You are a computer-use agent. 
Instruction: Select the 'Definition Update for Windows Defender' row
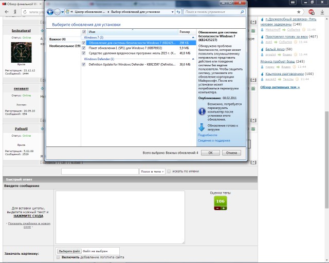coord(138,64)
